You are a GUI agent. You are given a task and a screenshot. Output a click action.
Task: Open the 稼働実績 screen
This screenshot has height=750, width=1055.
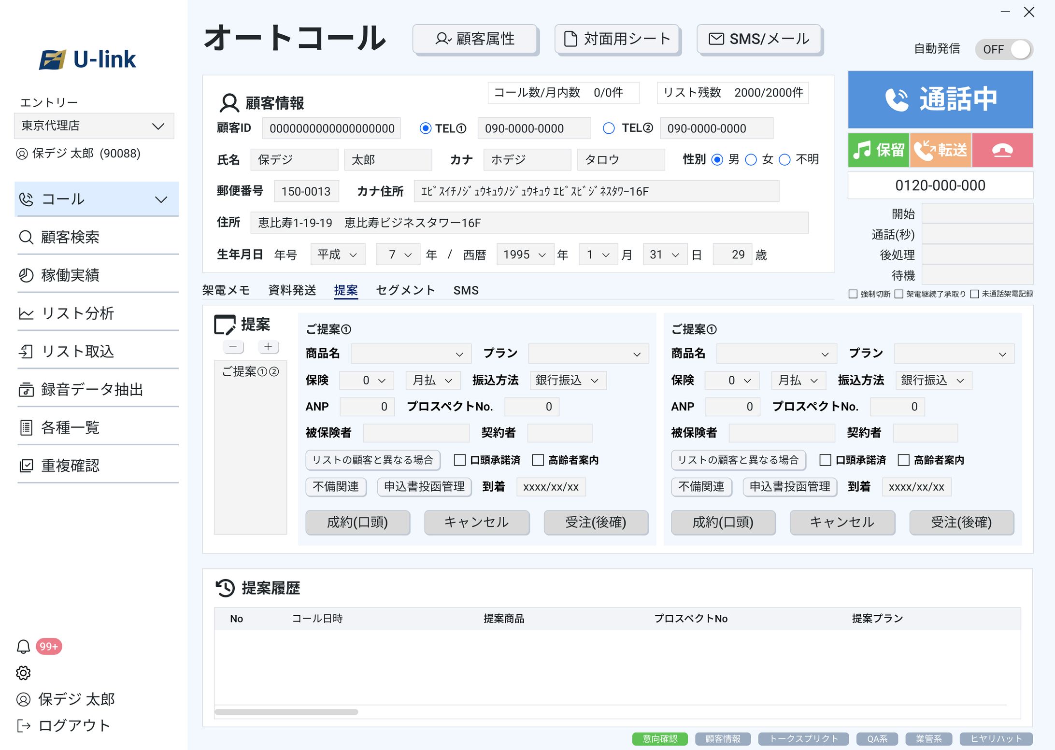click(71, 275)
